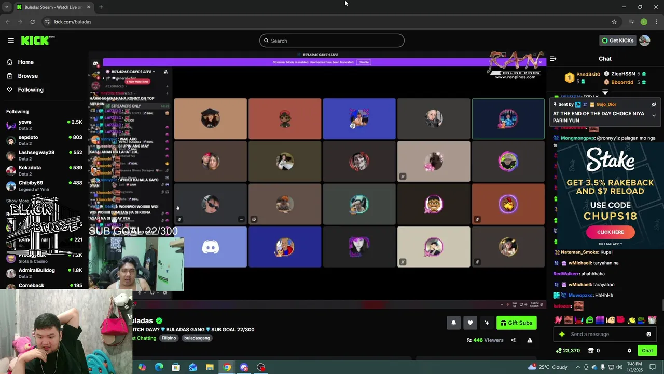Open yowe channel in Following list
The image size is (664, 374).
[x=44, y=125]
